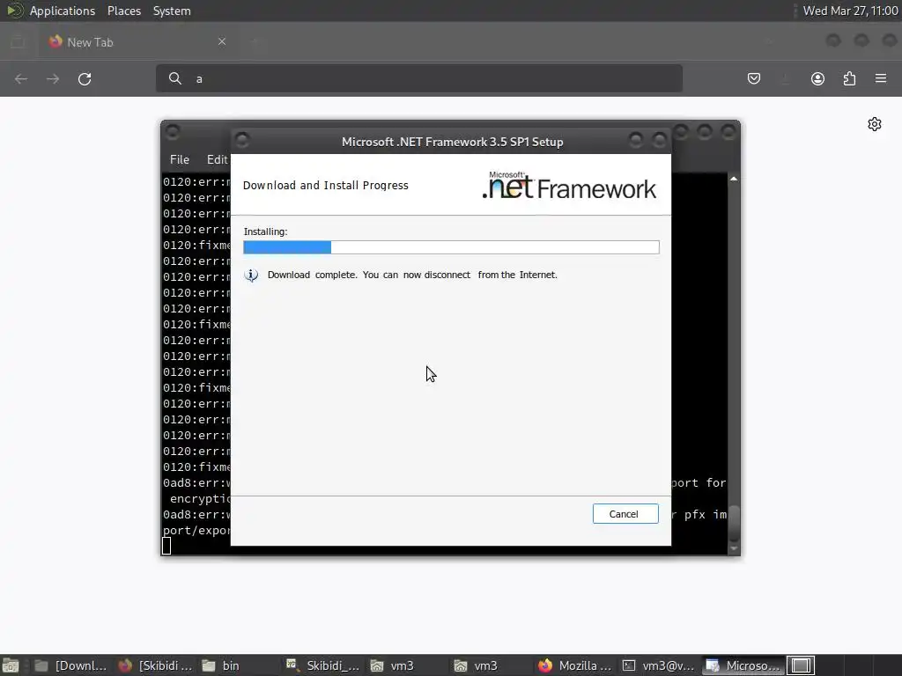This screenshot has width=902, height=676.
Task: Go back in Firefox
Action: [21, 78]
